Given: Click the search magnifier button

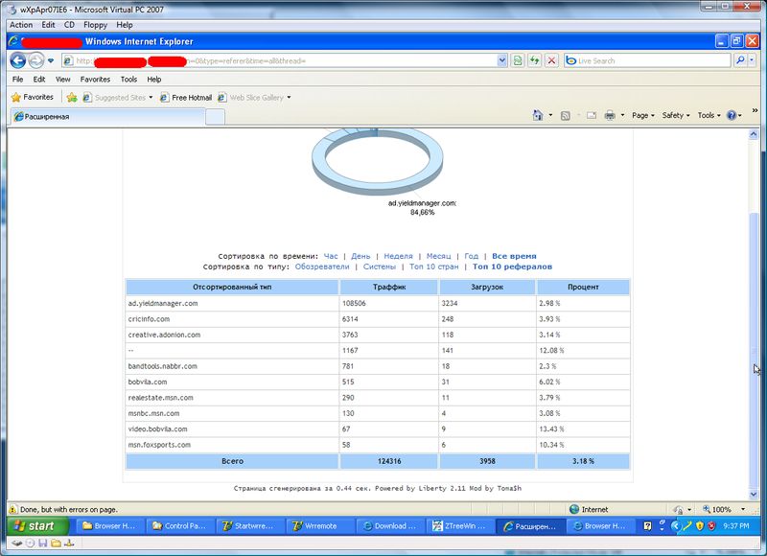Looking at the screenshot, I should 740,60.
